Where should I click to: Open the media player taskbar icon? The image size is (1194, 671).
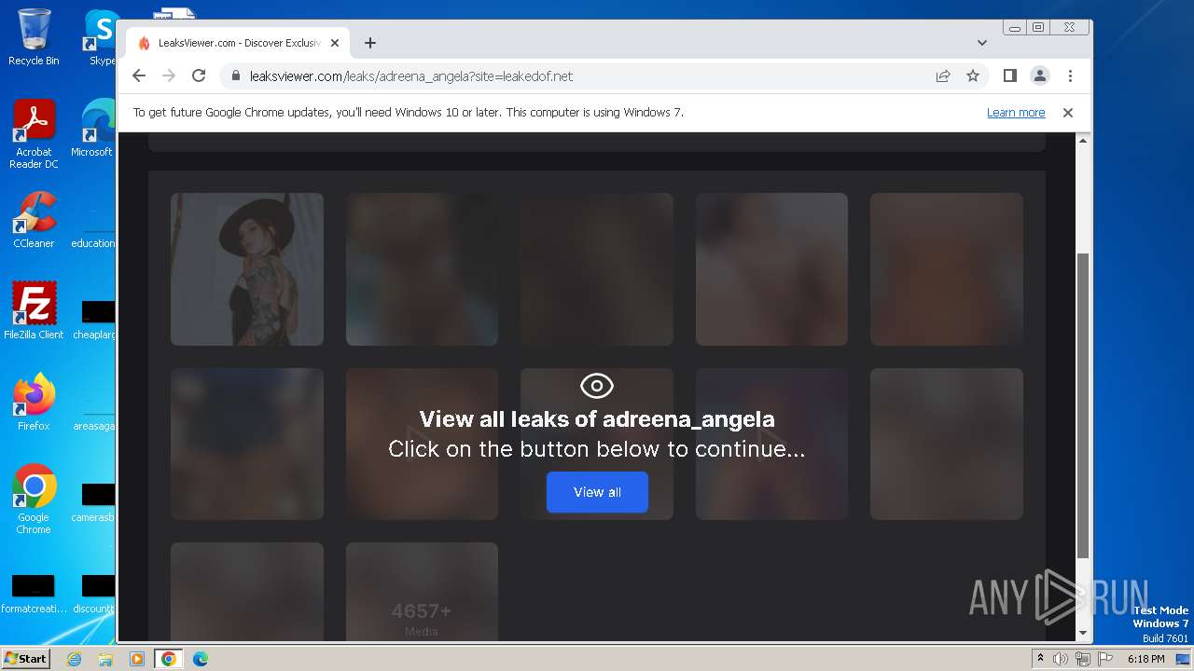pos(136,659)
